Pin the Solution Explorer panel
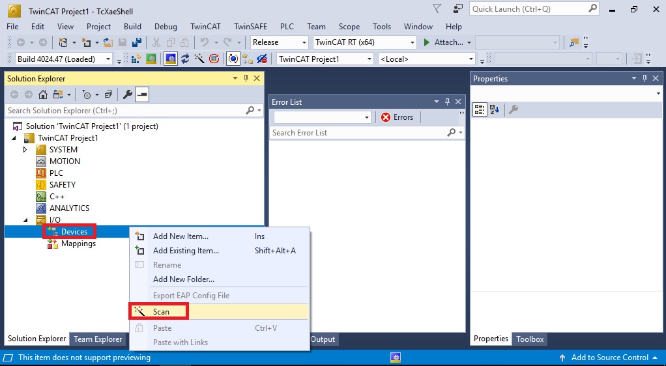Viewport: 666px width, 366px height. tap(246, 78)
